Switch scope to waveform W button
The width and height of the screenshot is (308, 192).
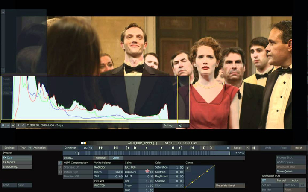[13, 125]
